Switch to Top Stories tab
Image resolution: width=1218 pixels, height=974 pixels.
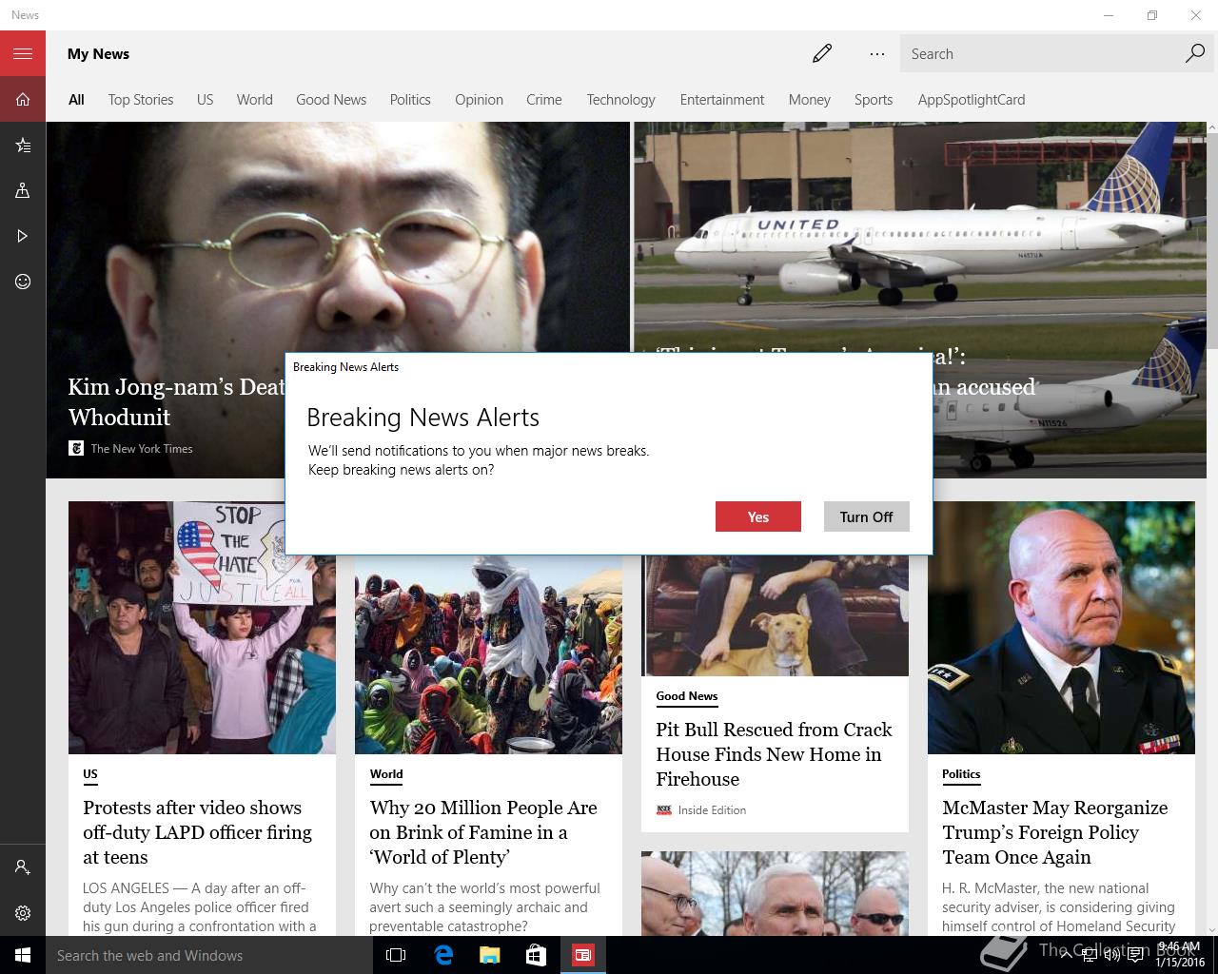pos(141,99)
